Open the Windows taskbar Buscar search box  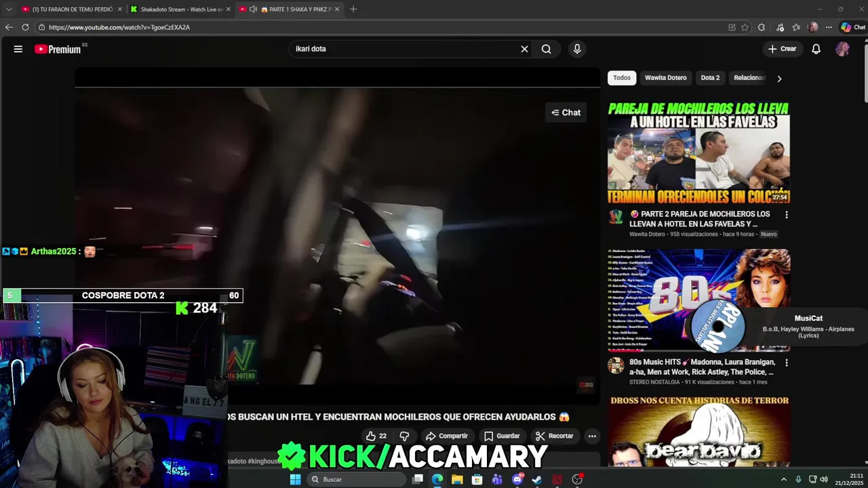355,479
